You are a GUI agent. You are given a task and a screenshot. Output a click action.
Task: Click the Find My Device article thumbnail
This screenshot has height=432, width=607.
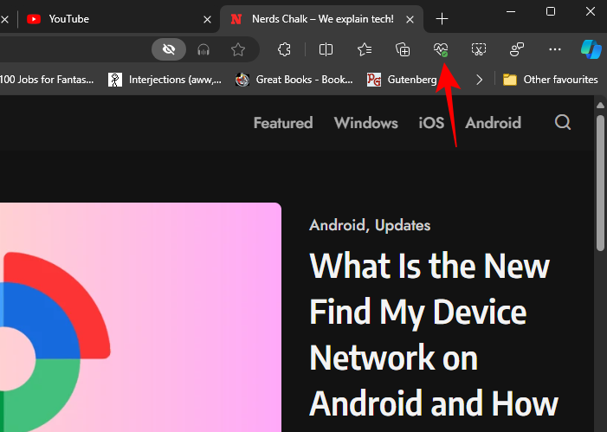140,317
